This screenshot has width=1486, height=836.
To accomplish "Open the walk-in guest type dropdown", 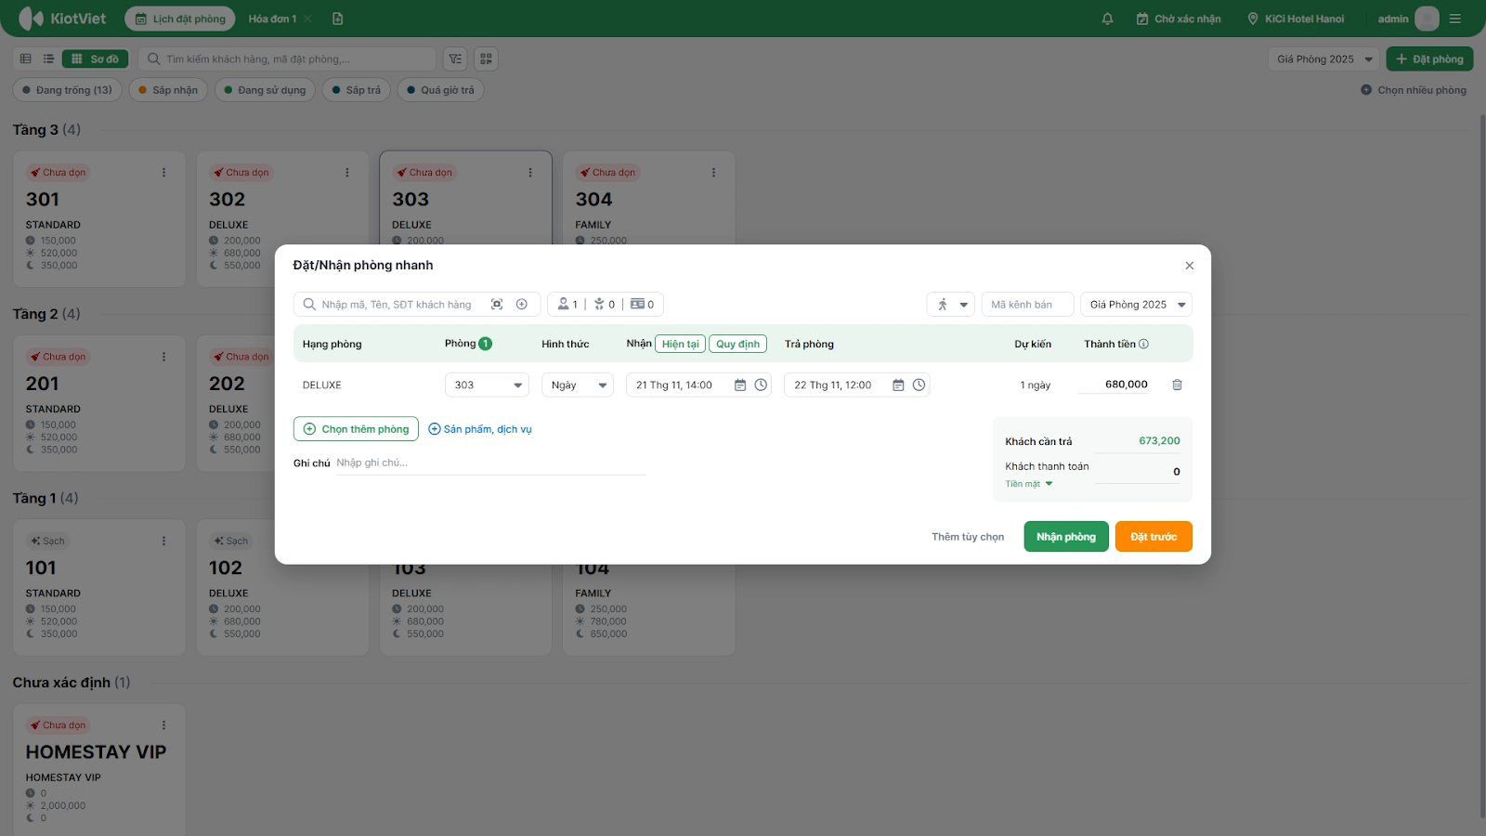I will coord(950,305).
